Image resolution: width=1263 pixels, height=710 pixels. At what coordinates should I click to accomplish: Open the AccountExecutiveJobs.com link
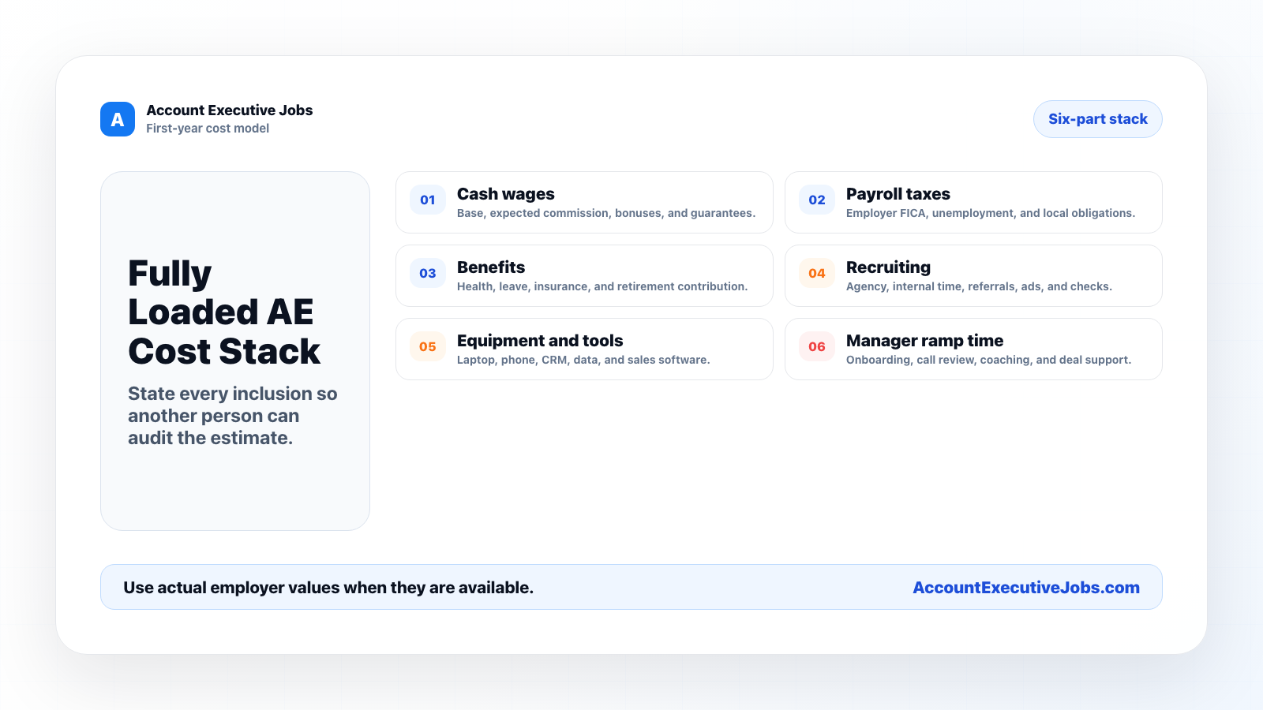pos(1026,588)
